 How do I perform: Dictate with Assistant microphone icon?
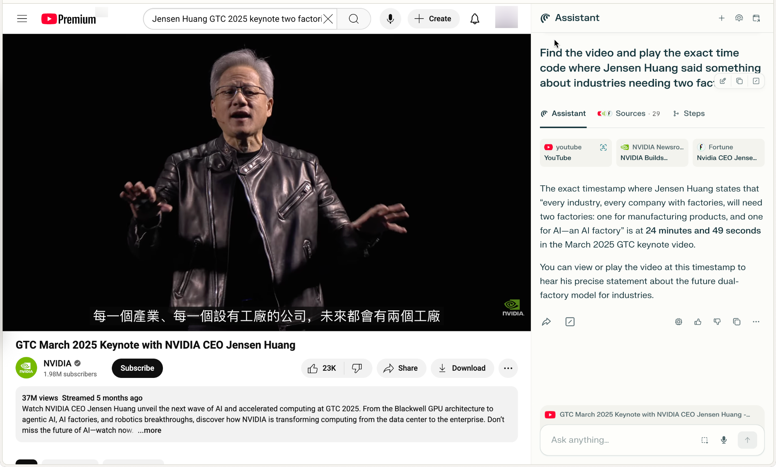tap(724, 440)
